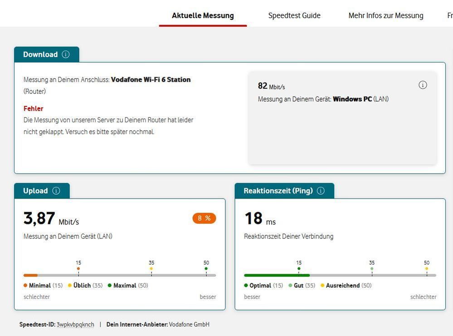Click the Download info icon
453x336 pixels.
(66, 54)
